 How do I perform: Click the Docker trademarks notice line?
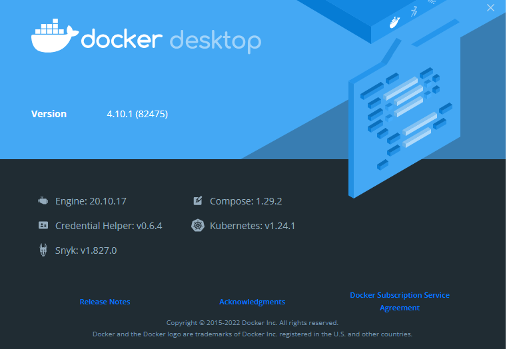point(253,334)
